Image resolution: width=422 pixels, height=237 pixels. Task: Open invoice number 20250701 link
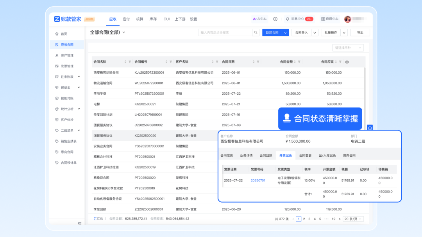pos(258,180)
